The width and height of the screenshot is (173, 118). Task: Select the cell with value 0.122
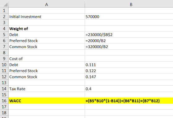tap(129, 71)
